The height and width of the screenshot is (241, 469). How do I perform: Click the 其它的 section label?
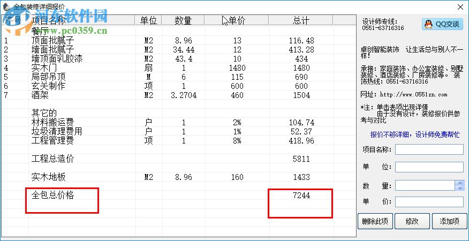(44, 113)
